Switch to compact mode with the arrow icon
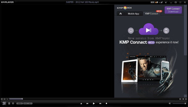Image resolution: width=188 pixels, height=107 pixels. point(166,2)
